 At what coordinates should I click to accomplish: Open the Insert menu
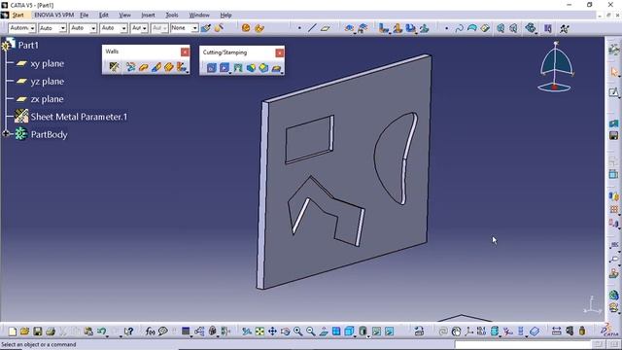(x=148, y=16)
